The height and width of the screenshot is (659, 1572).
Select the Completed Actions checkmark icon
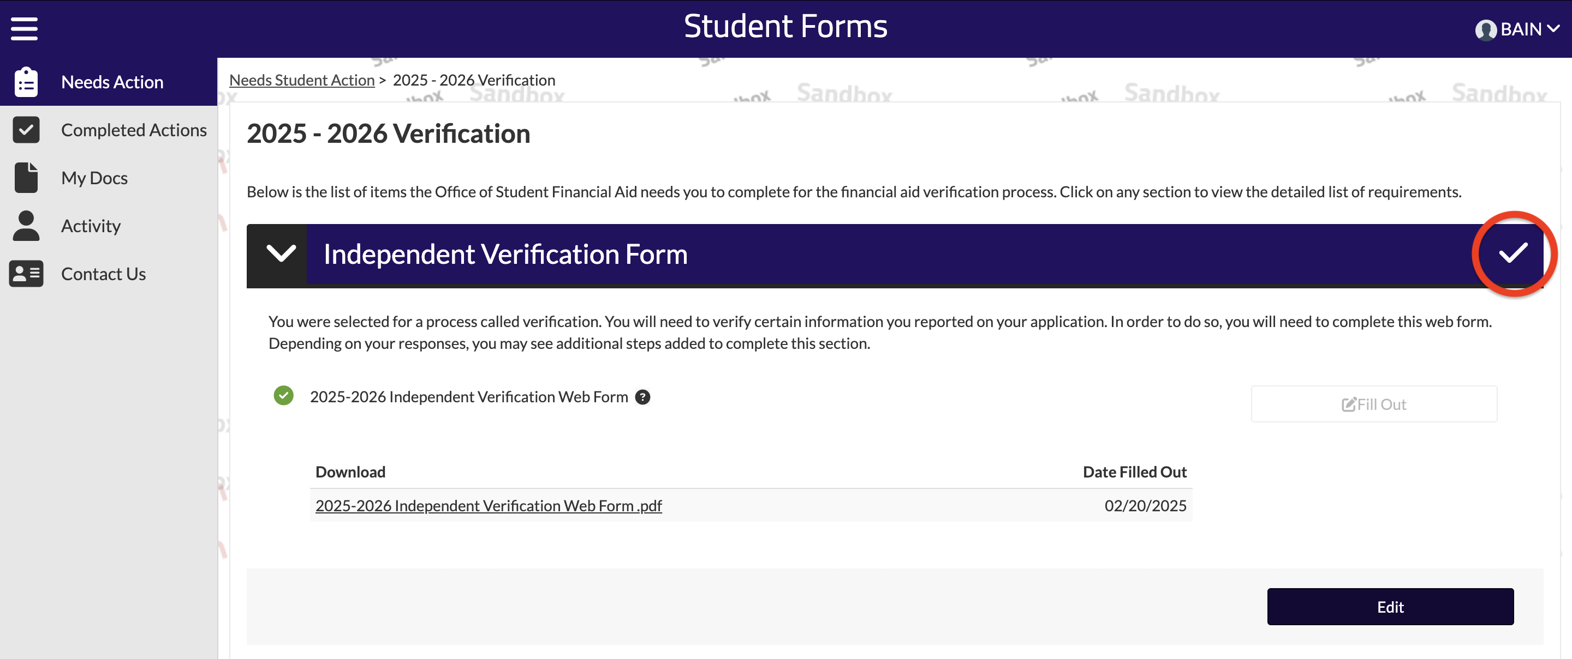coord(25,129)
